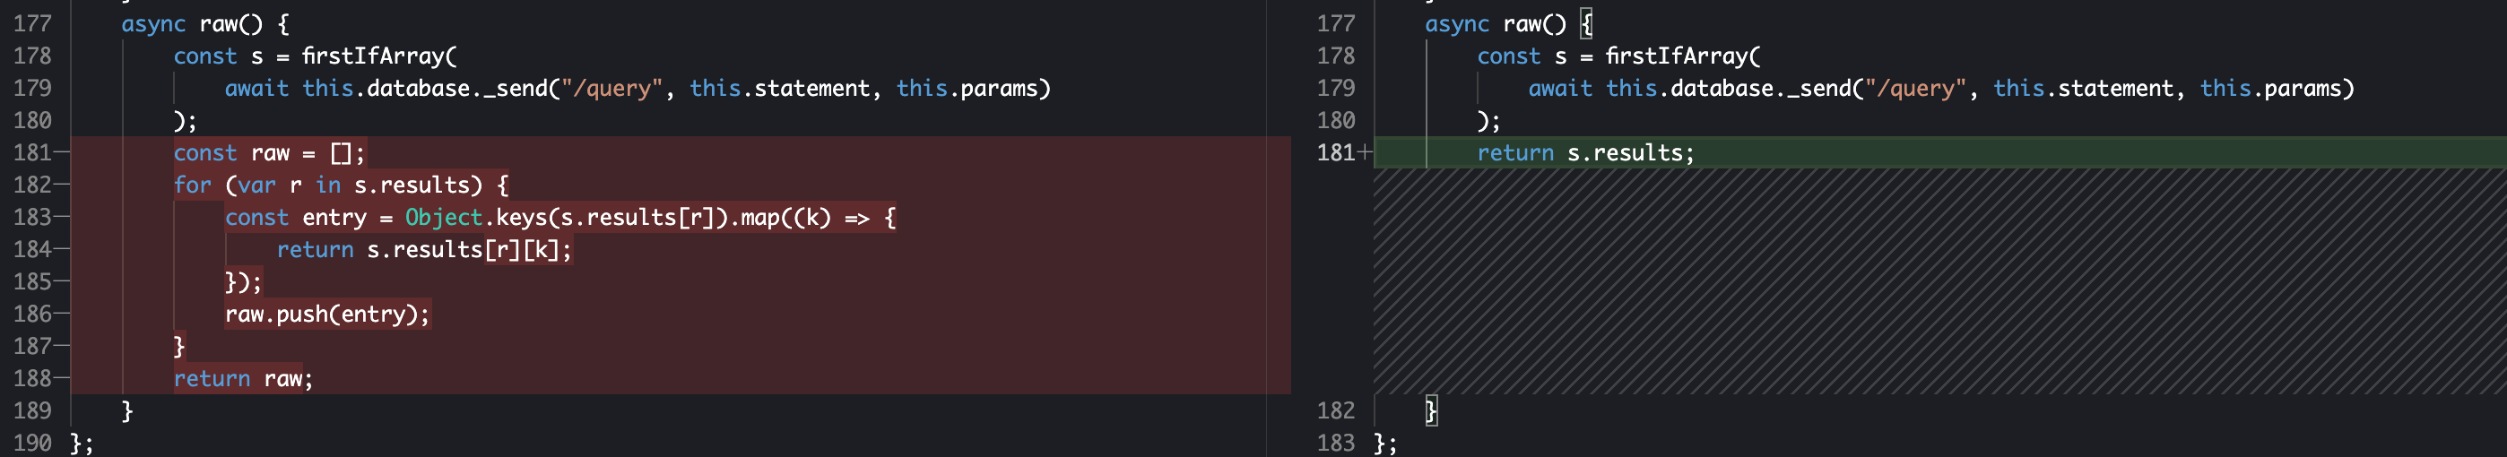2507x457 pixels.
Task: Click the removed 'for (var r in s.results) {' line
Action: point(341,185)
